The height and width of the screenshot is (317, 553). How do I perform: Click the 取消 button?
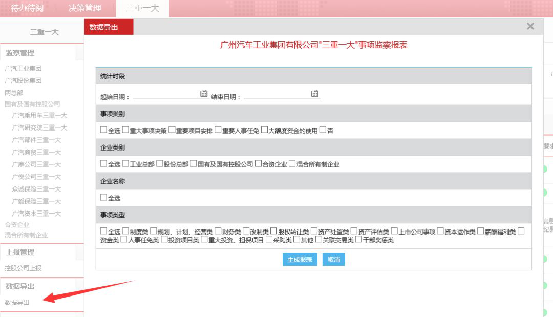click(334, 260)
